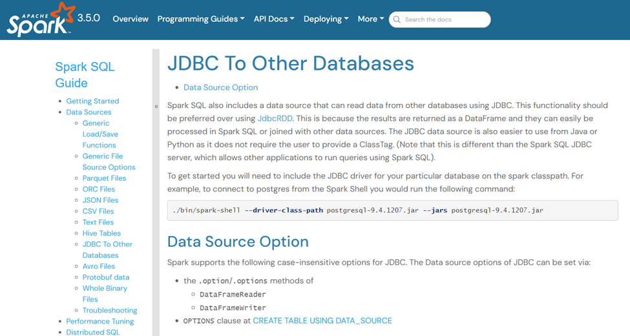Open the Deploying dropdown menu

click(326, 19)
